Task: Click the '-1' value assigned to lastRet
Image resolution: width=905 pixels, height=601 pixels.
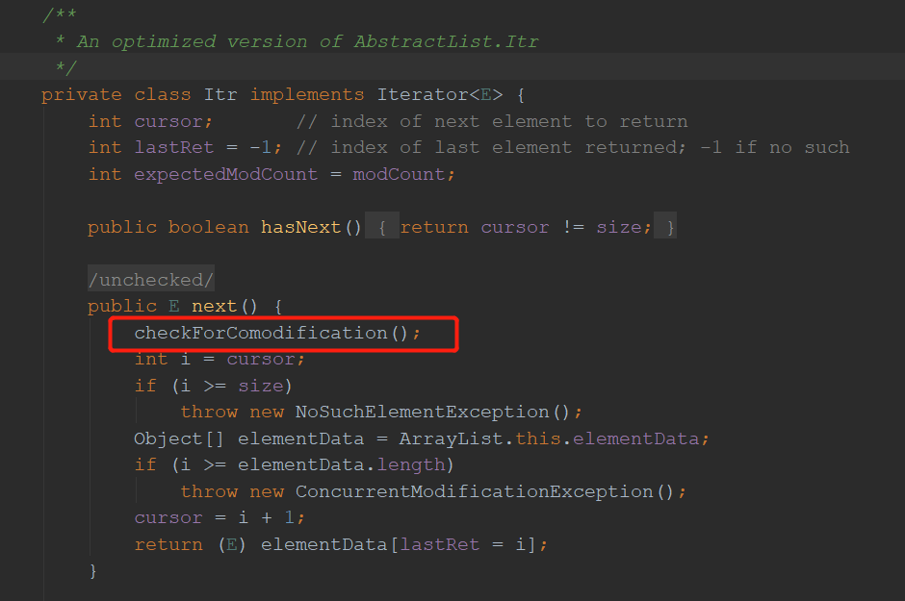Action: click(260, 147)
